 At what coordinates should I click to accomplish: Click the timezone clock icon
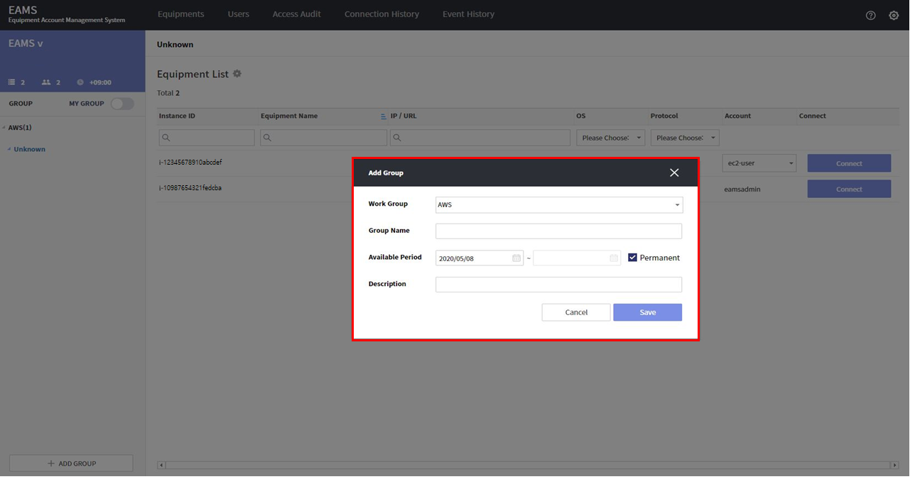tap(80, 82)
